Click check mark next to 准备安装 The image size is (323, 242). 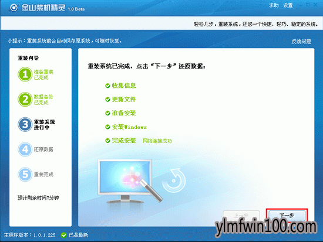pyautogui.click(x=107, y=113)
